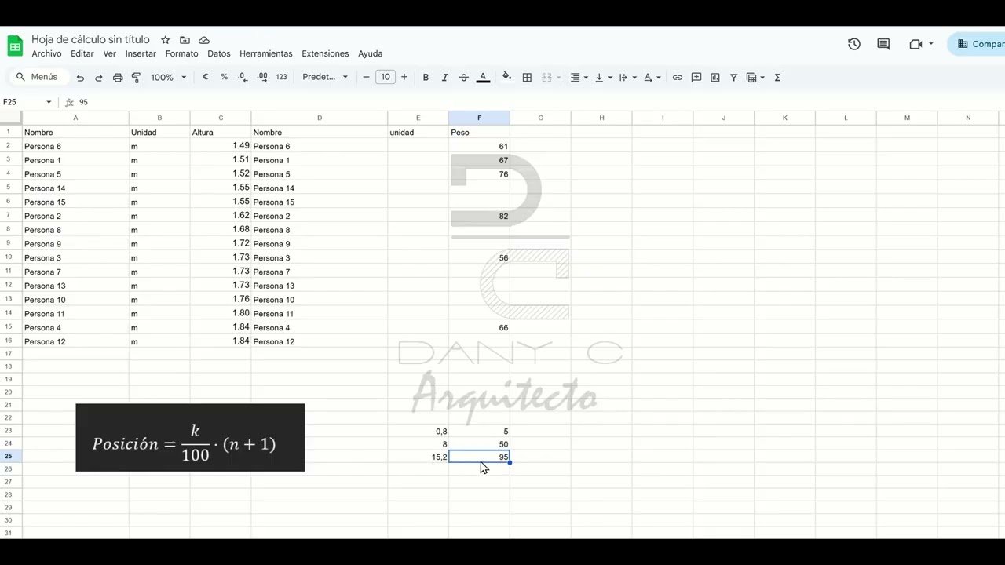The image size is (1005, 565).
Task: Open the Extensiones menu
Action: click(325, 53)
